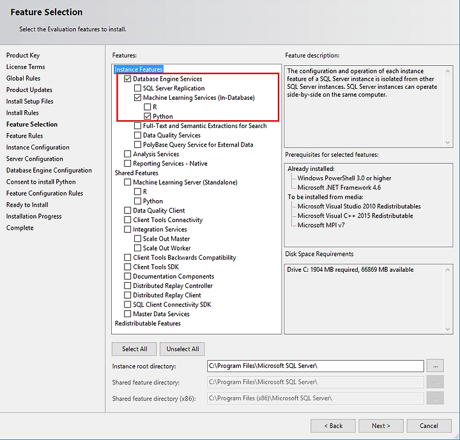Select 'Microsoft MPI v7' prerequisite entry

click(x=321, y=225)
